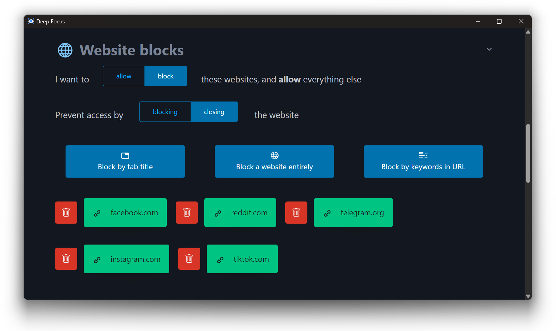Select the block websites mode

click(166, 76)
